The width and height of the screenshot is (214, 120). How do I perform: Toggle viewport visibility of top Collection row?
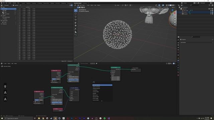[211, 9]
